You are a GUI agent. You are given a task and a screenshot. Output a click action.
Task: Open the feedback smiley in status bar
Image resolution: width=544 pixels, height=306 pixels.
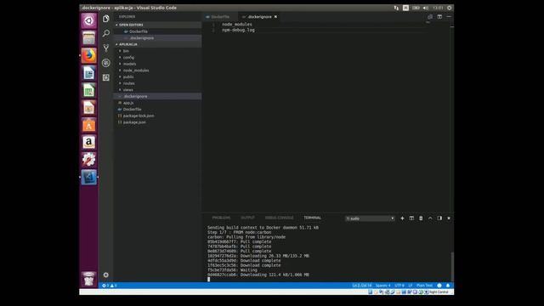pos(439,286)
